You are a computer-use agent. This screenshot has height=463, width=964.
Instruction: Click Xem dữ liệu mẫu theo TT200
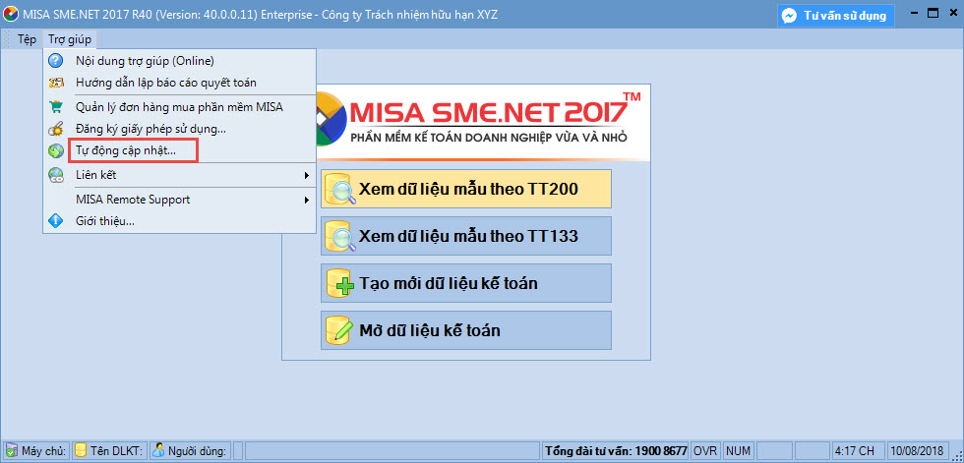pos(466,189)
